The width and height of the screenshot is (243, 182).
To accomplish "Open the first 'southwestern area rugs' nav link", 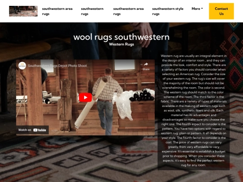I will pos(57,11).
